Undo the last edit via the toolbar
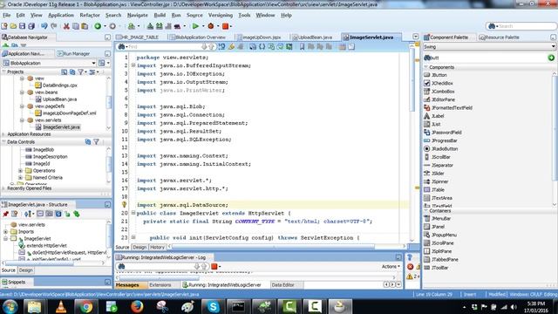 pos(44,26)
